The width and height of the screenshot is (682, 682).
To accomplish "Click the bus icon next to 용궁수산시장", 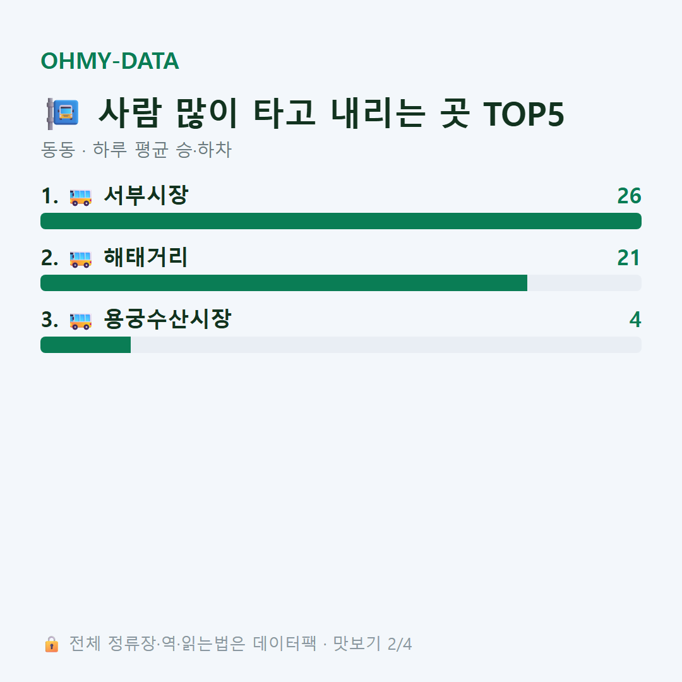I will (x=81, y=321).
